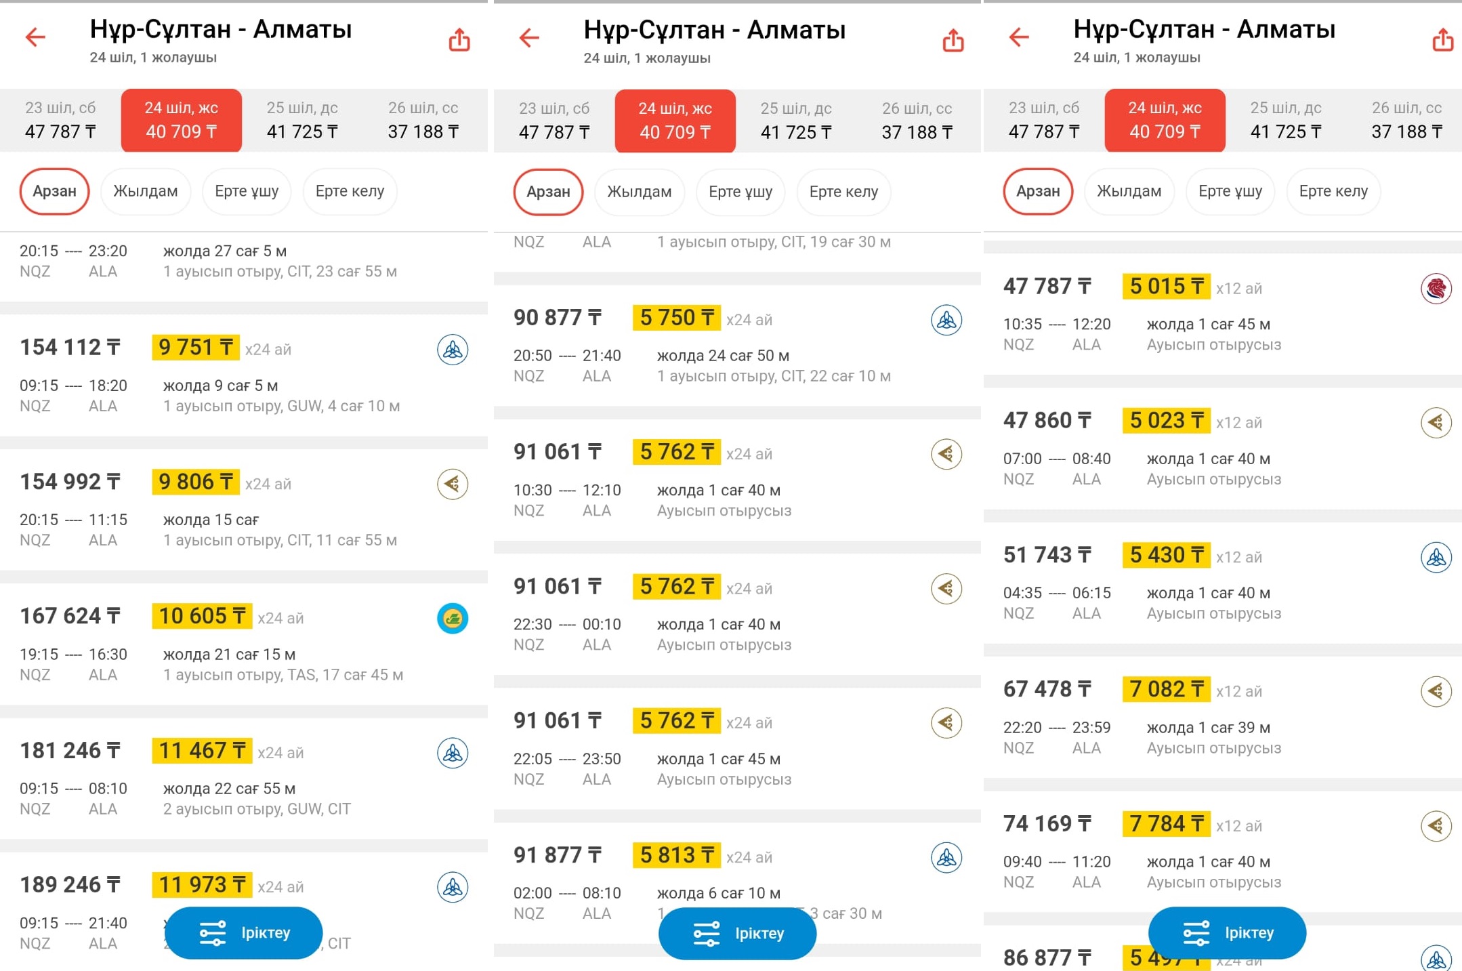Tap share icon in the right screen
This screenshot has width=1462, height=971.
(x=1442, y=40)
